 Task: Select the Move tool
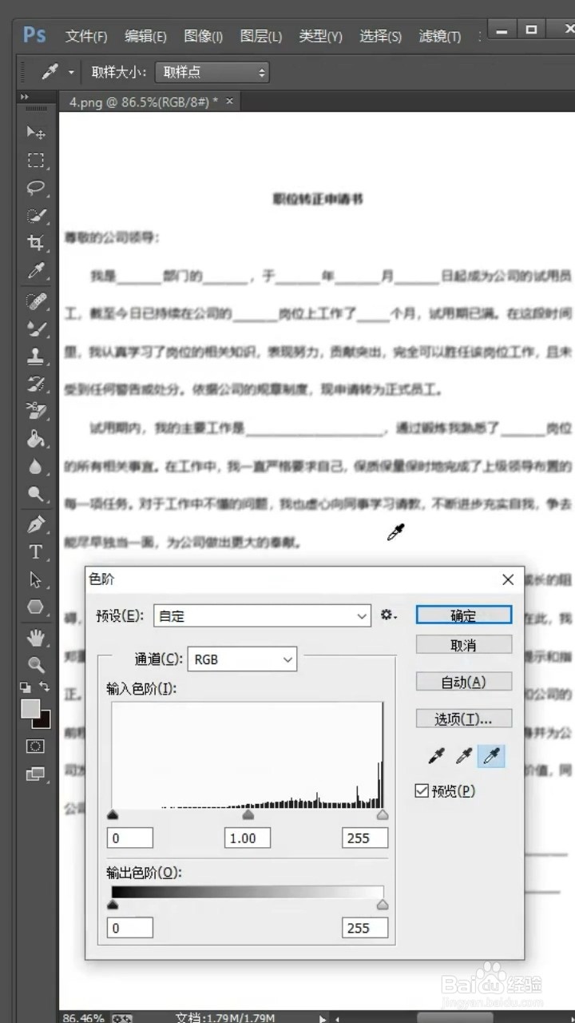coord(36,133)
